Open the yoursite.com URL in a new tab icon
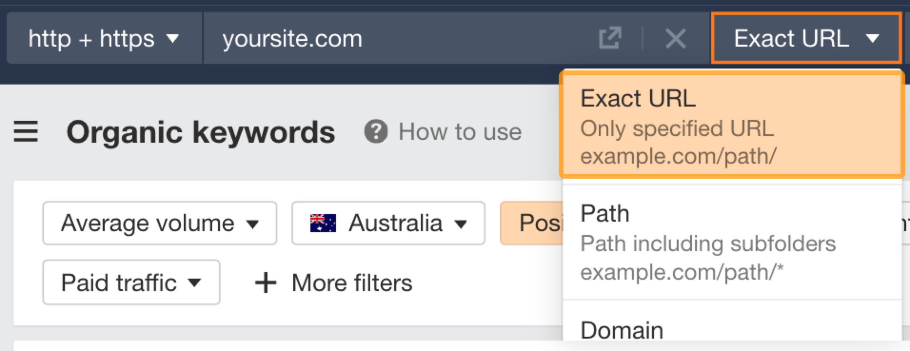 pos(610,39)
